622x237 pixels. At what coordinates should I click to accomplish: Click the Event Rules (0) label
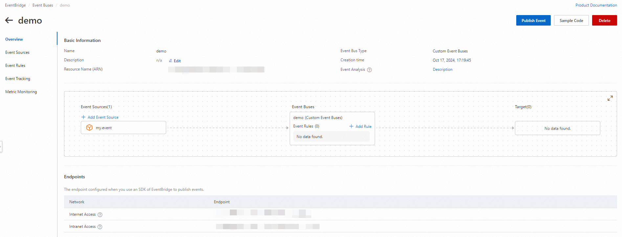(306, 126)
